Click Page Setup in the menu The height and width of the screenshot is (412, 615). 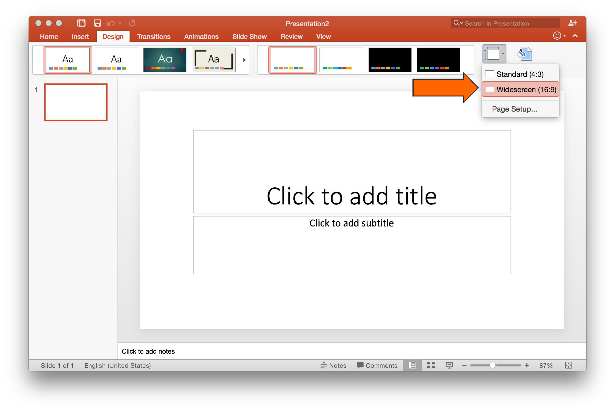pyautogui.click(x=514, y=109)
